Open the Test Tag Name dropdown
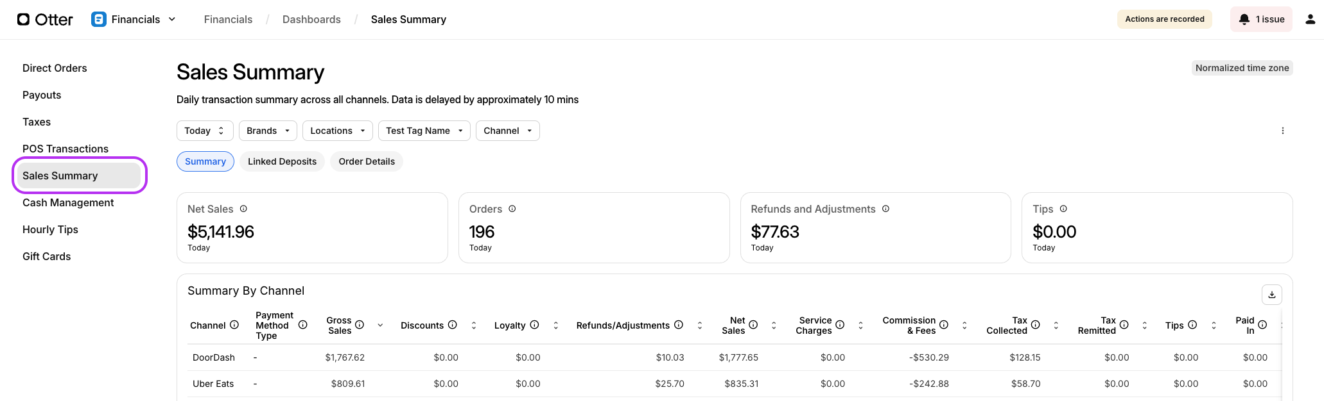This screenshot has width=1324, height=401. [x=424, y=131]
